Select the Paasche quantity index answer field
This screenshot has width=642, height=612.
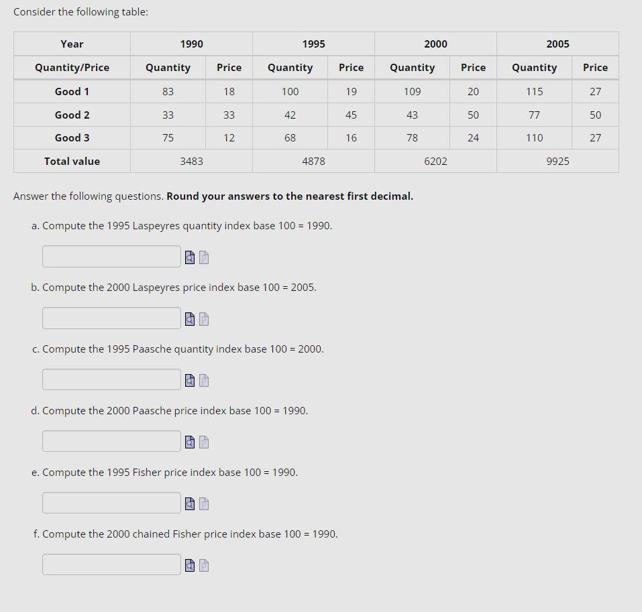coord(111,379)
